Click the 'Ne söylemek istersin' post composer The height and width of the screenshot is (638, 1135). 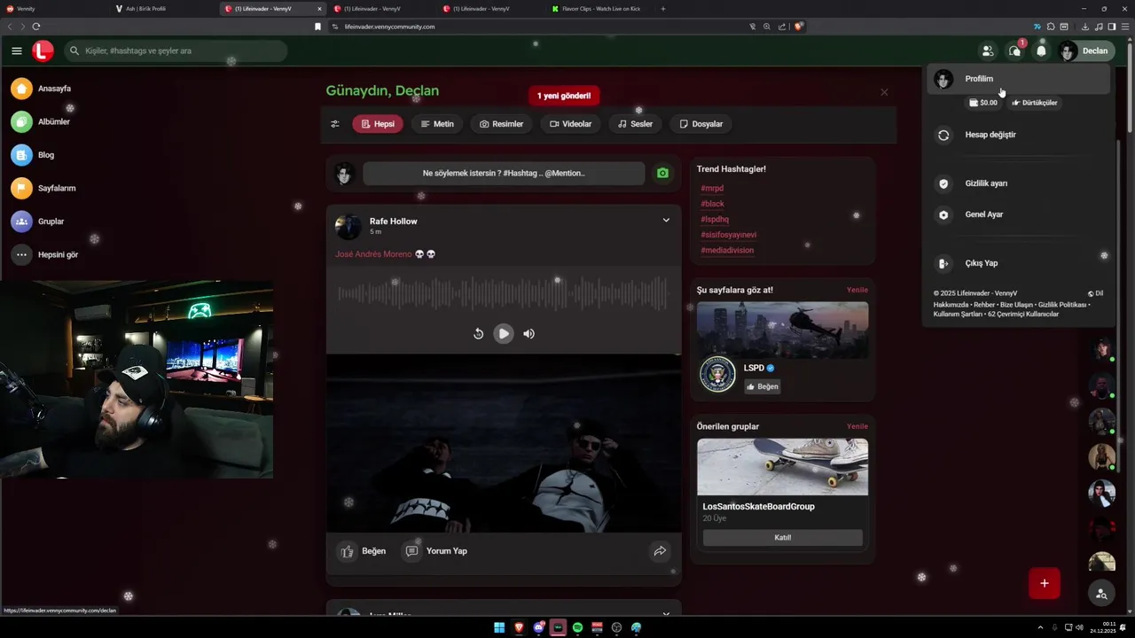pos(504,173)
